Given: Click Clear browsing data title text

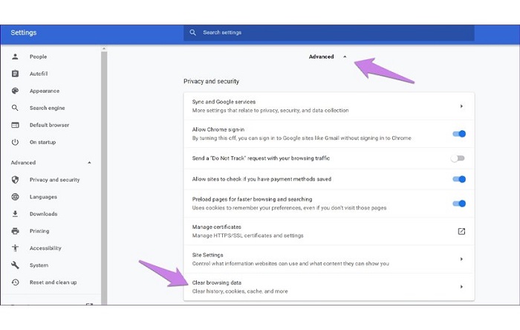Looking at the screenshot, I should coord(217,282).
